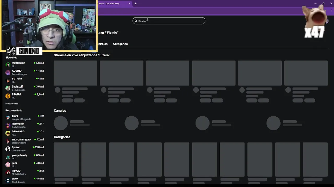
Task: Open PlayGD channel avatar
Action: (x=8, y=172)
